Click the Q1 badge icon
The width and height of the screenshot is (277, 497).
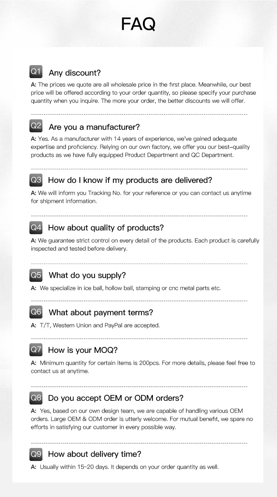(x=36, y=72)
